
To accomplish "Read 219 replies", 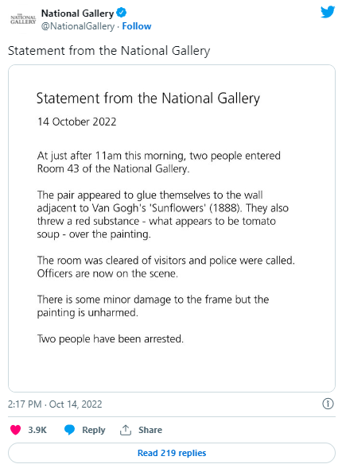I will click(172, 453).
